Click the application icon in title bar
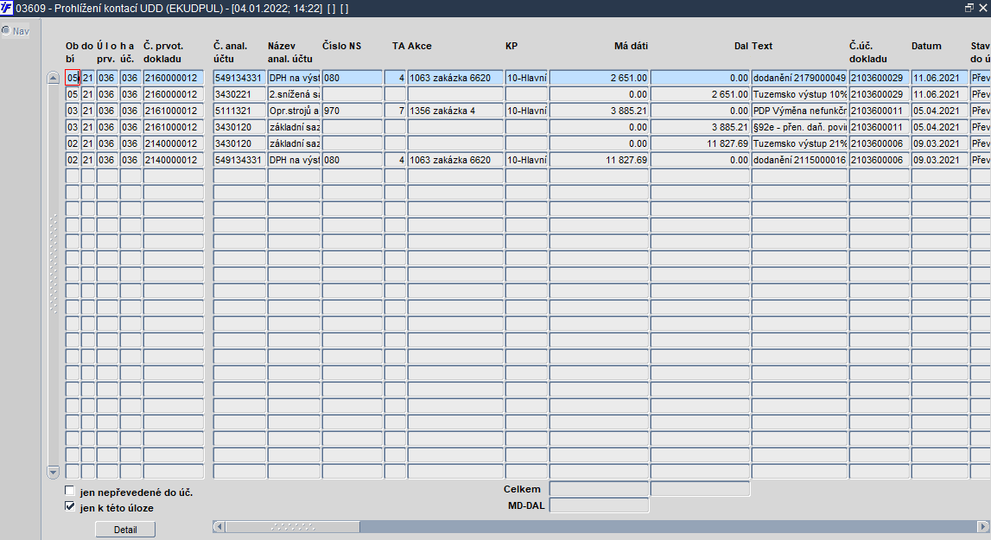The image size is (991, 540). [6, 9]
